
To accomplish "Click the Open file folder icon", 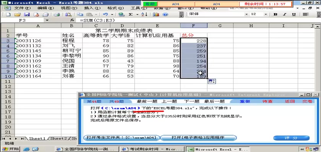I will (18, 14).
